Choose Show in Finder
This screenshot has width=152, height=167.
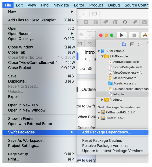[x=39, y=119]
